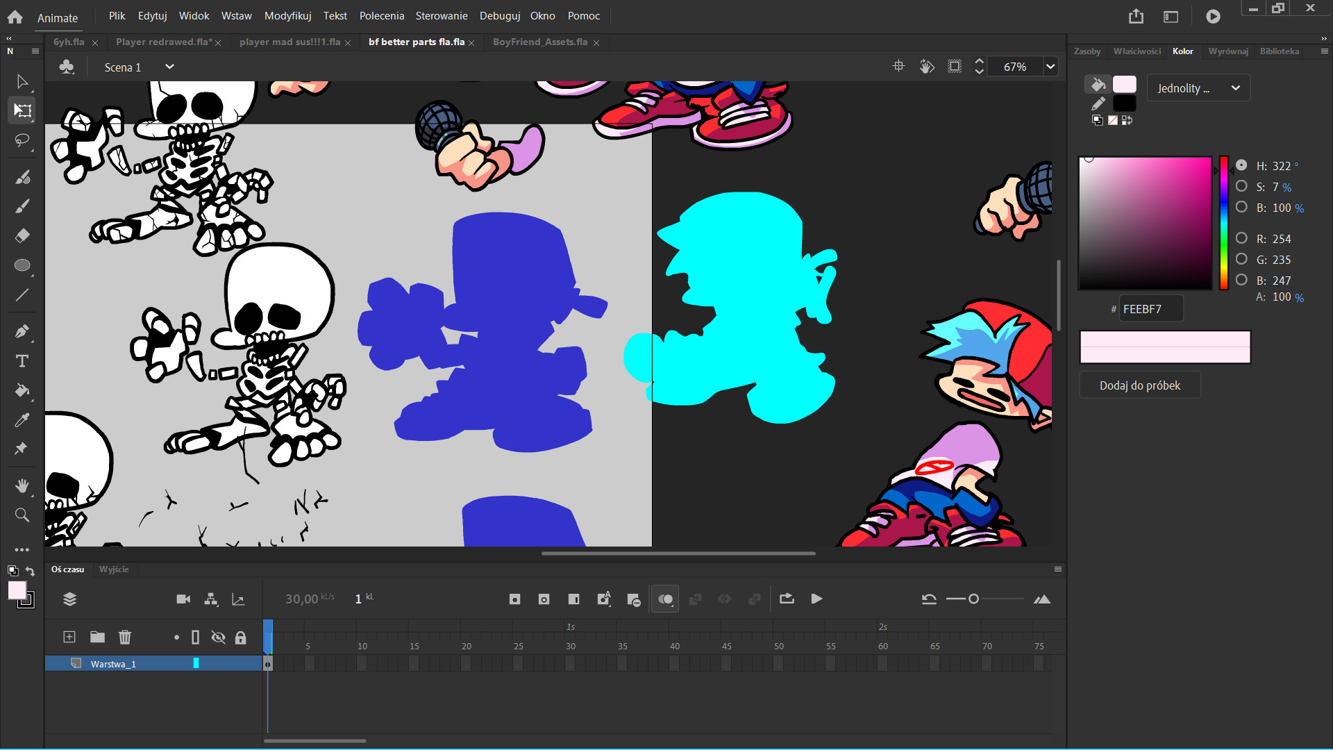Select the Classic Brush tool
Viewport: 1333px width, 750px height.
(x=22, y=206)
